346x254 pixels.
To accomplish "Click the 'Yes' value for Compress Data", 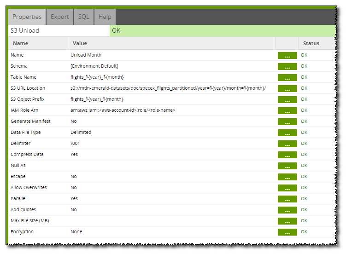I will tap(74, 155).
